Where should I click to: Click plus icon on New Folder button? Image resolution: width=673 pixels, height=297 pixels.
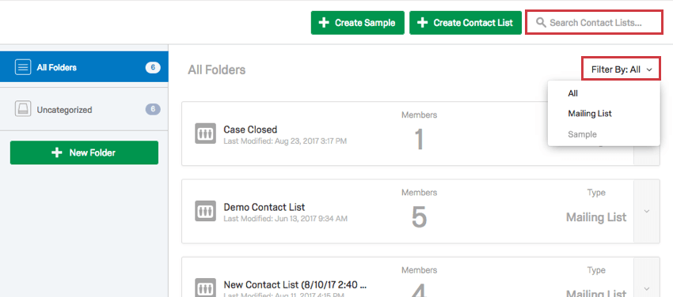pos(57,152)
